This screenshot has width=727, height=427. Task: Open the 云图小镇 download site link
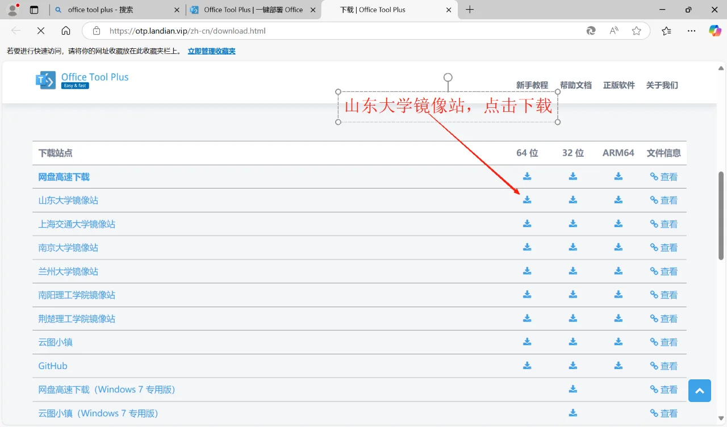coord(56,342)
